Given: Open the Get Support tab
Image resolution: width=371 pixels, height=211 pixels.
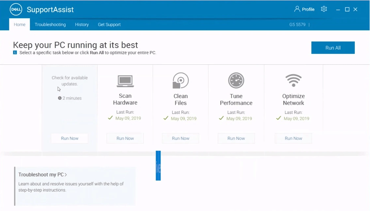Looking at the screenshot, I should [109, 25].
